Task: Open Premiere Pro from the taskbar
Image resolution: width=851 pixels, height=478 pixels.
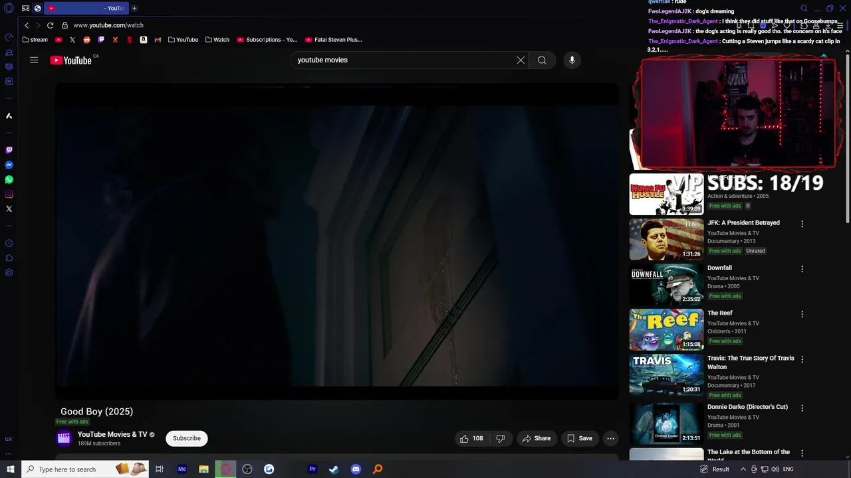Action: pyautogui.click(x=312, y=469)
